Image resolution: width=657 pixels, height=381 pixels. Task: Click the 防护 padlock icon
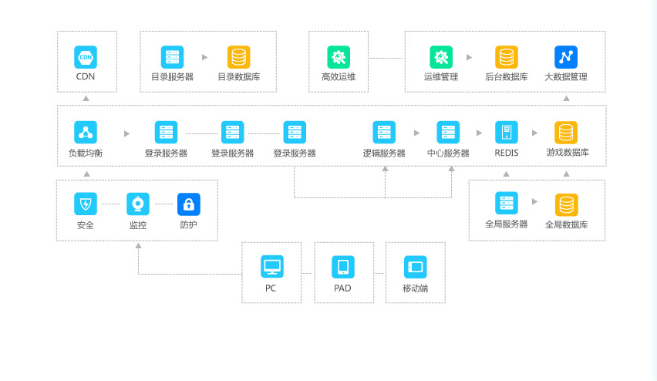[x=189, y=204]
